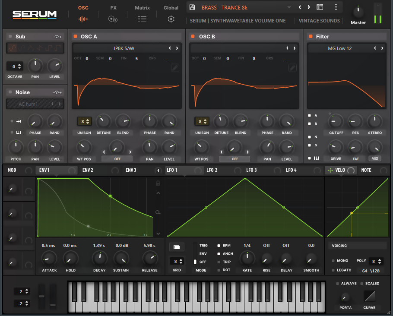Image resolution: width=393 pixels, height=316 pixels.
Task: Change the Sub OCTAVE stepper value
Action: (x=15, y=66)
